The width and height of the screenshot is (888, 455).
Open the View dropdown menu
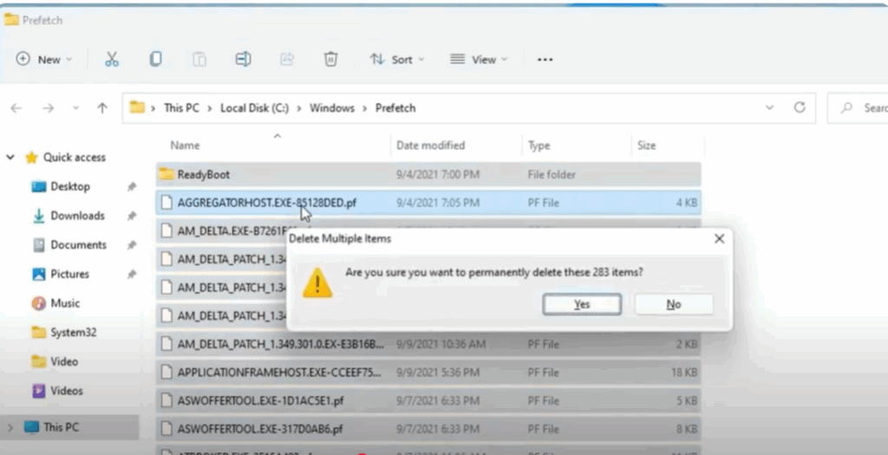coord(478,59)
